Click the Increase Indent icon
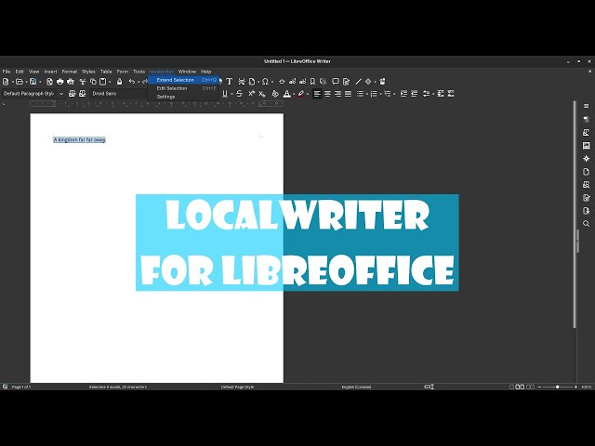 click(403, 94)
